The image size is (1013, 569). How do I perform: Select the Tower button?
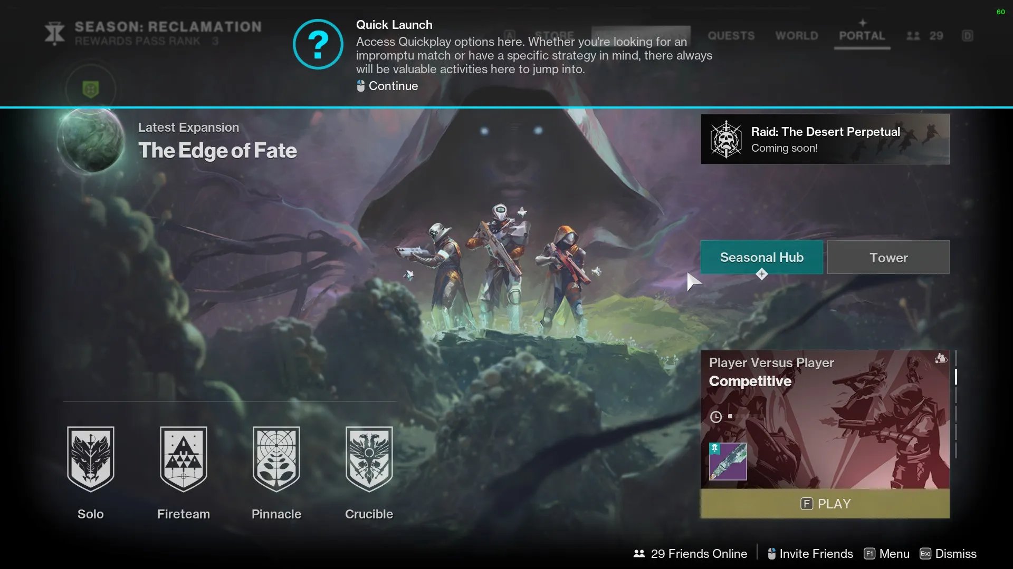pos(888,258)
